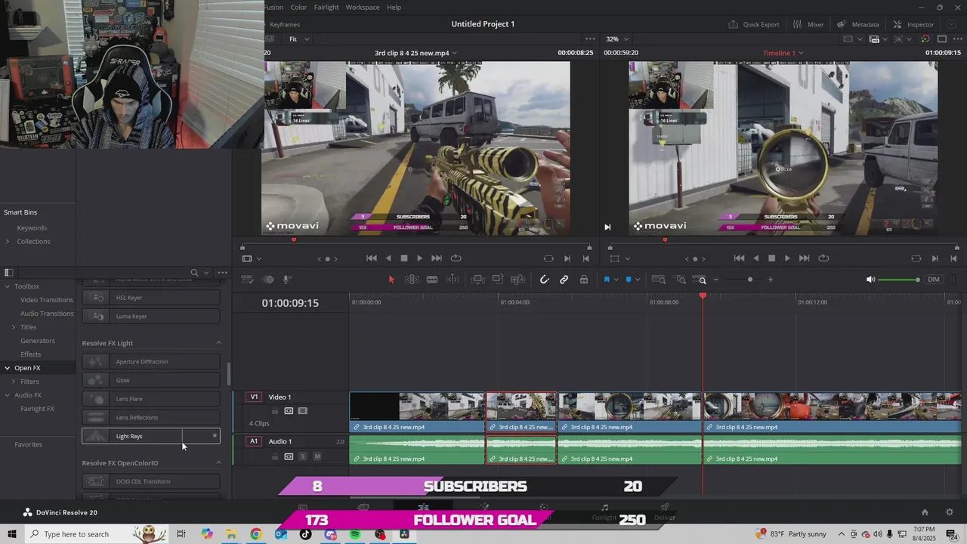Viewport: 967px width, 544px height.
Task: Activate Blade Edit Mode tool
Action: [x=432, y=280]
